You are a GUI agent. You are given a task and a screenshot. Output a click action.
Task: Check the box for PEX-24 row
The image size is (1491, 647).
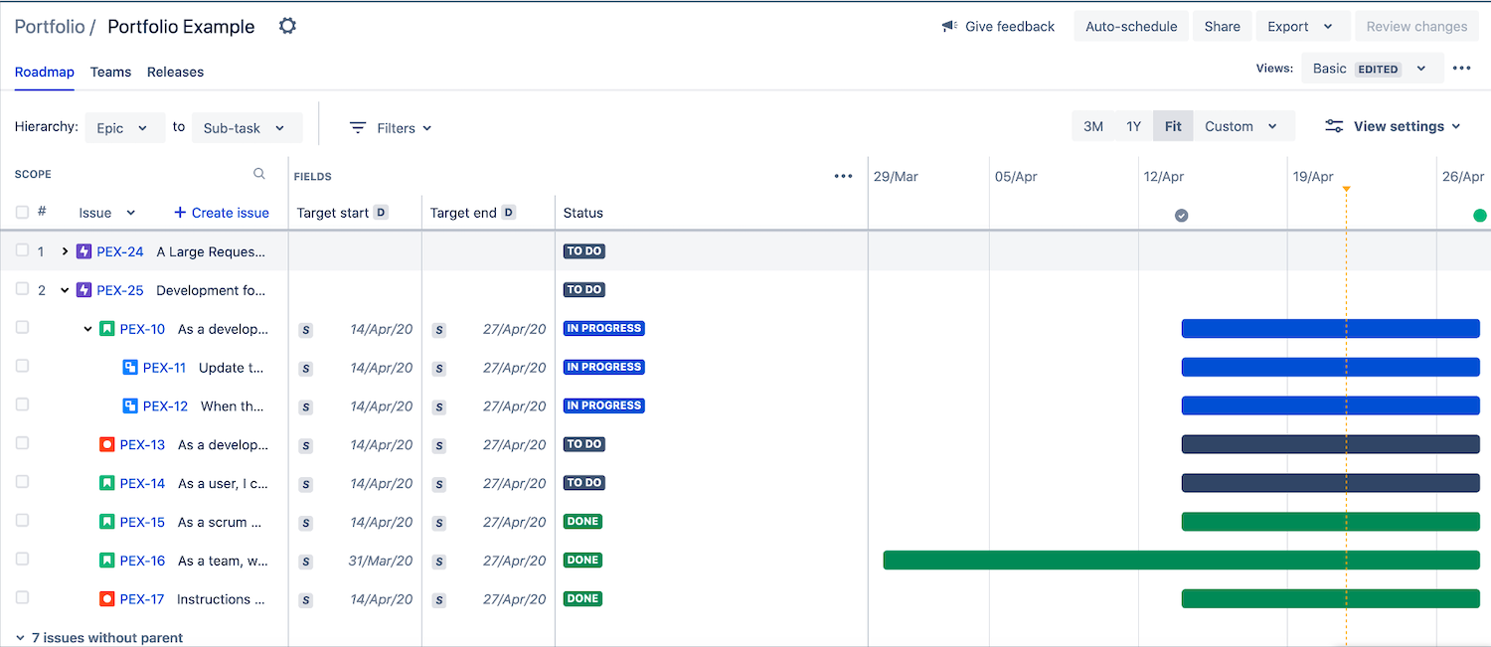[22, 250]
